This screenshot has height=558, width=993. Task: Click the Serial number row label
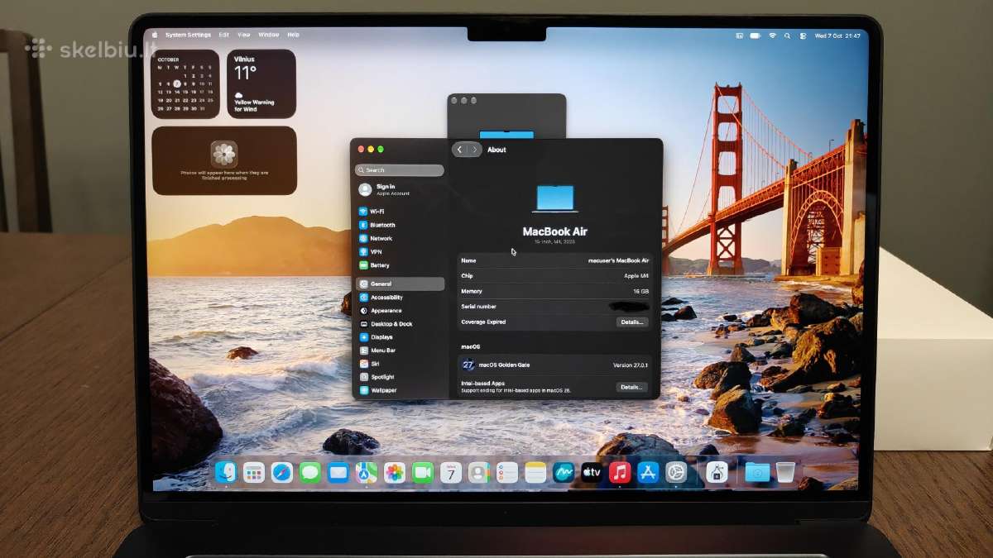479,307
